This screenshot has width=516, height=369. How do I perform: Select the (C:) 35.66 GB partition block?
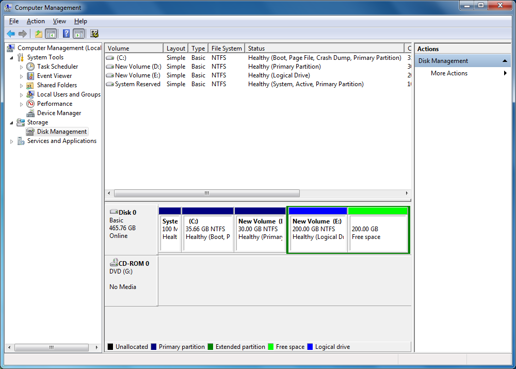coord(207,230)
